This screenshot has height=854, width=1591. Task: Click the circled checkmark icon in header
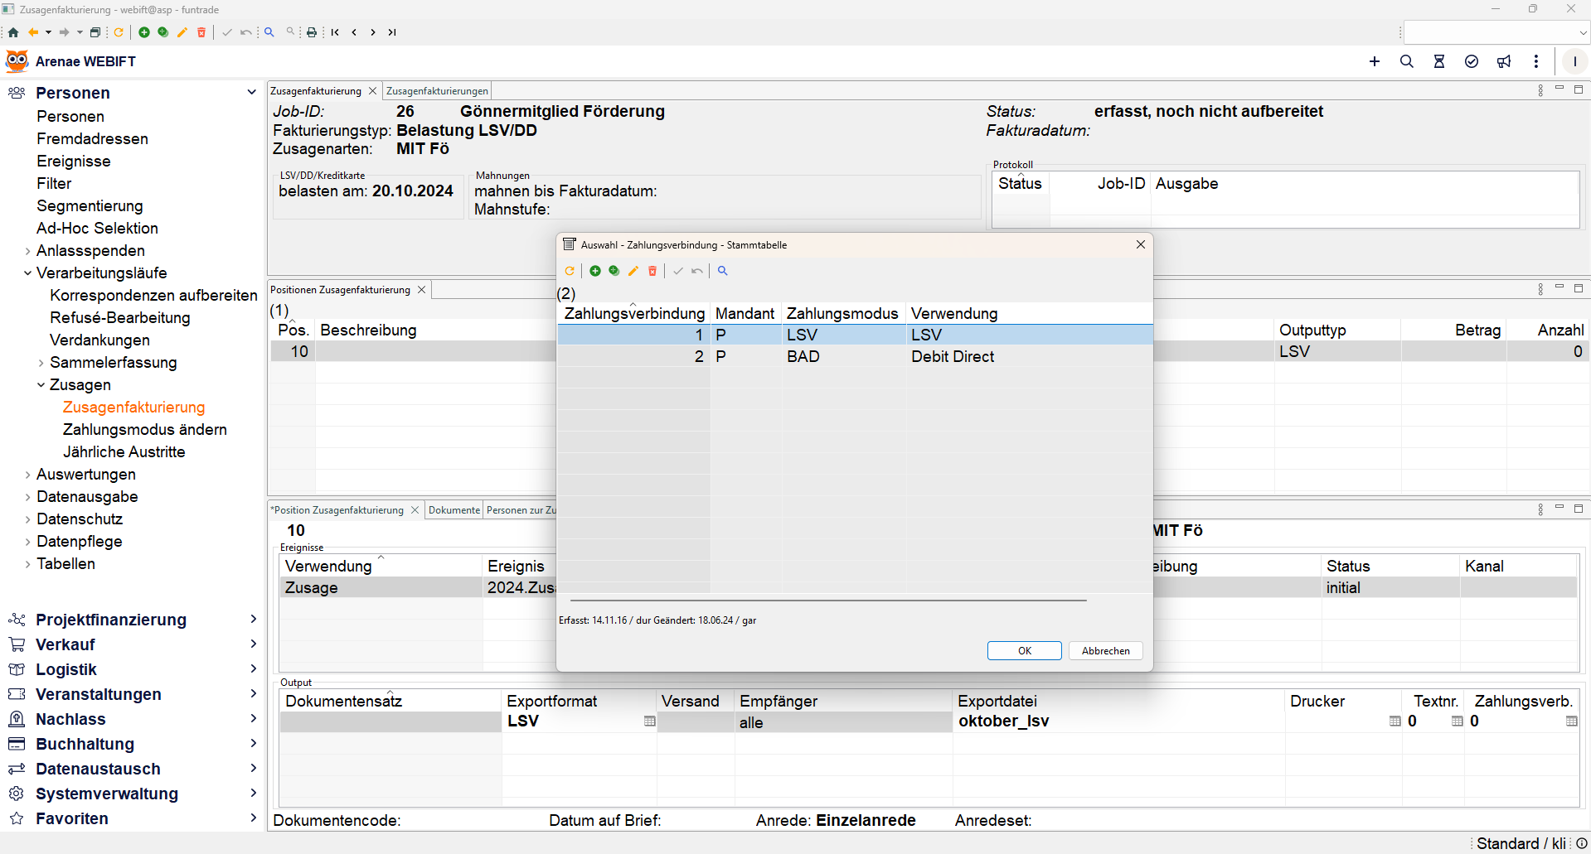coord(1472,61)
